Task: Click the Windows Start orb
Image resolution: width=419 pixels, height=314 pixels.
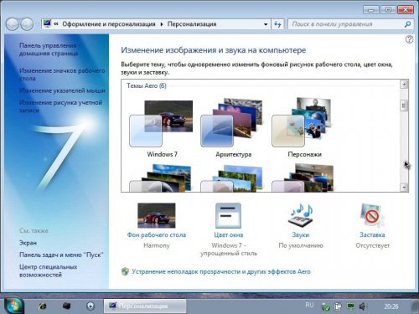Action: [x=13, y=306]
